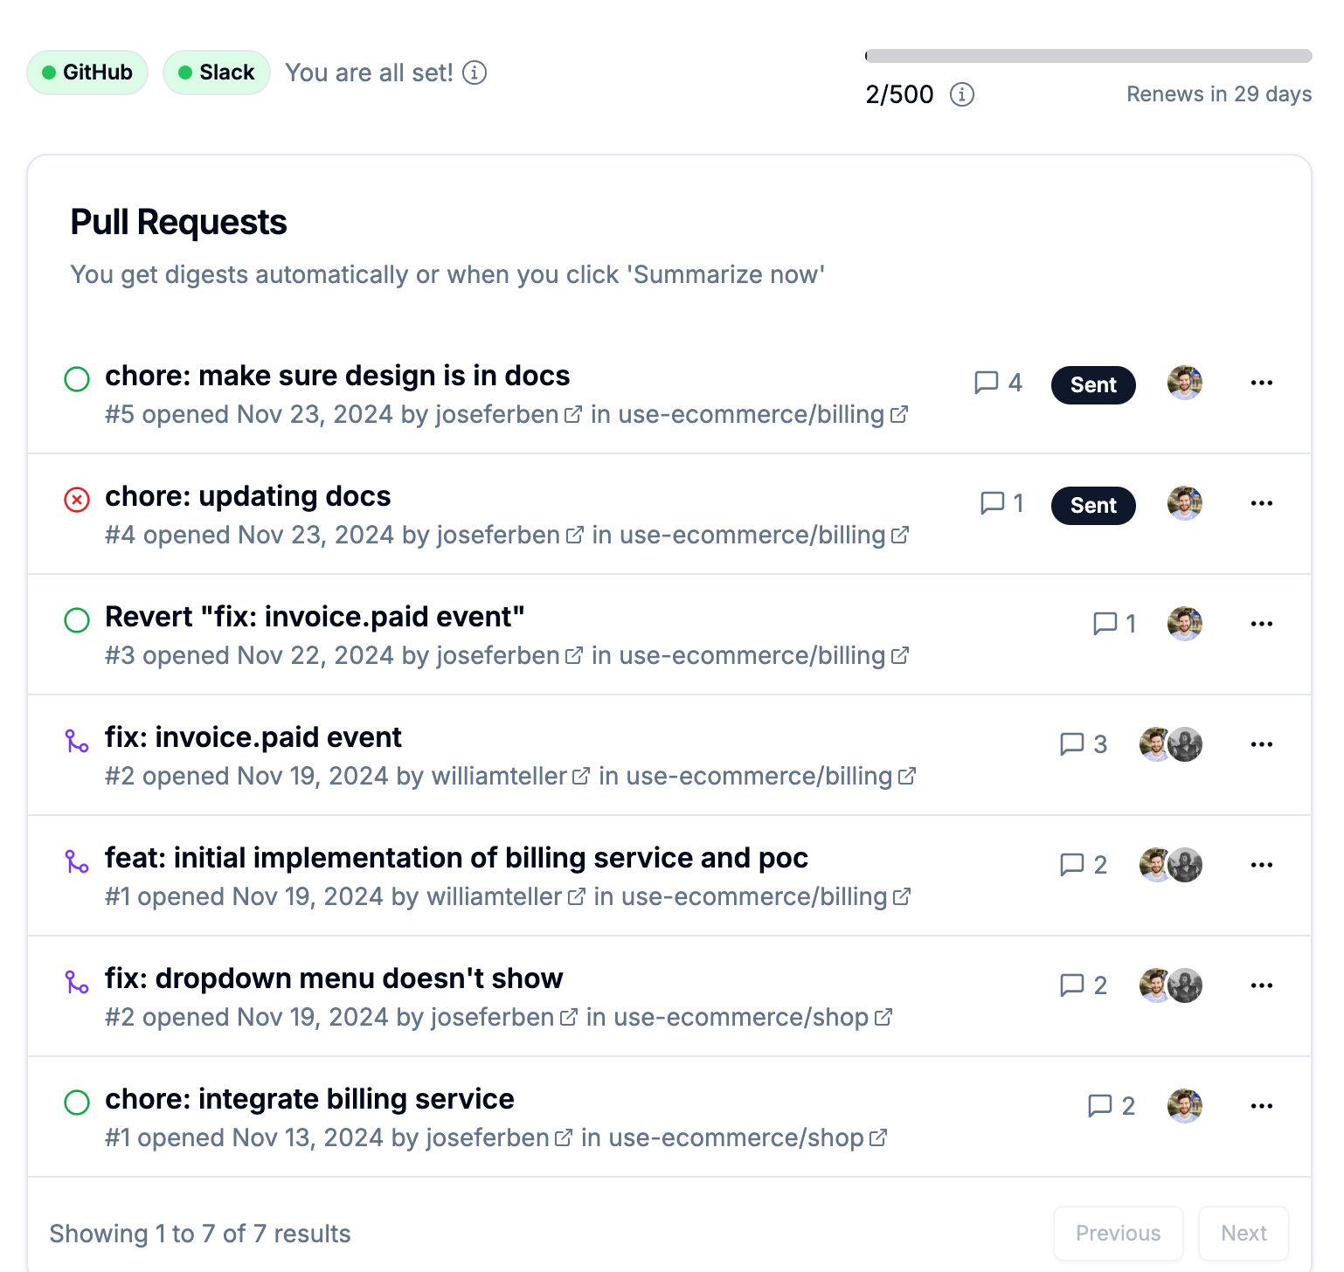
Task: Click the green open status circle on the Revert PR
Action: 77,620
